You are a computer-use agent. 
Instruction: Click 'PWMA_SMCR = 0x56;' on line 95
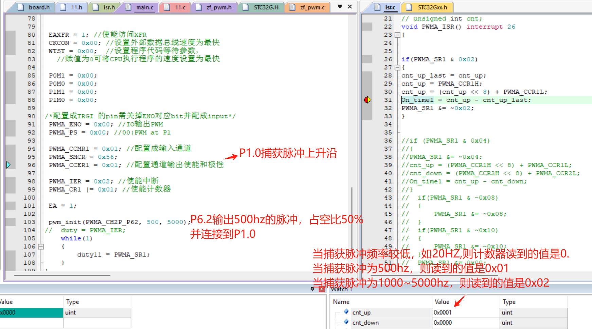83,157
